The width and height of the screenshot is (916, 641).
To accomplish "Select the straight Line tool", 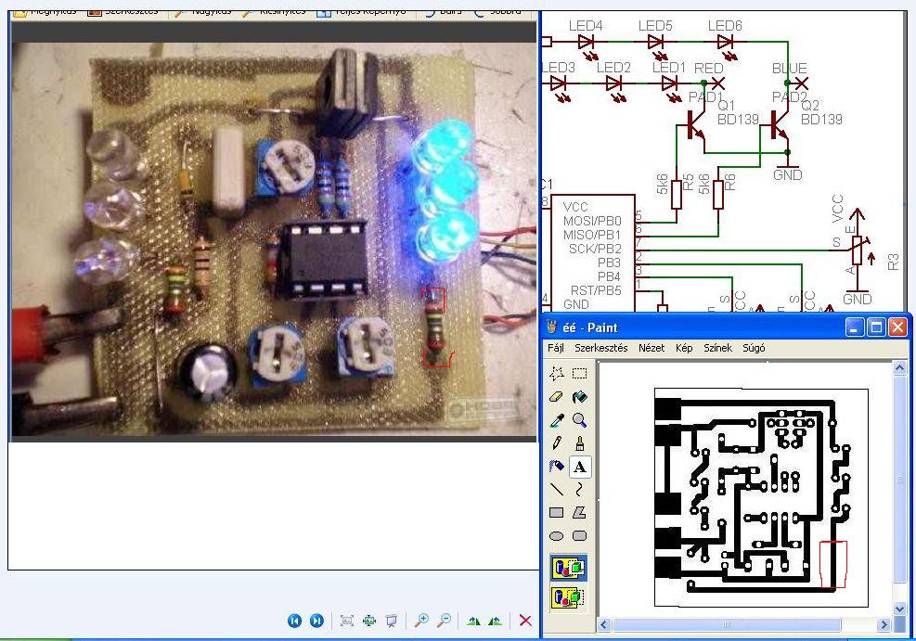I will click(x=557, y=489).
